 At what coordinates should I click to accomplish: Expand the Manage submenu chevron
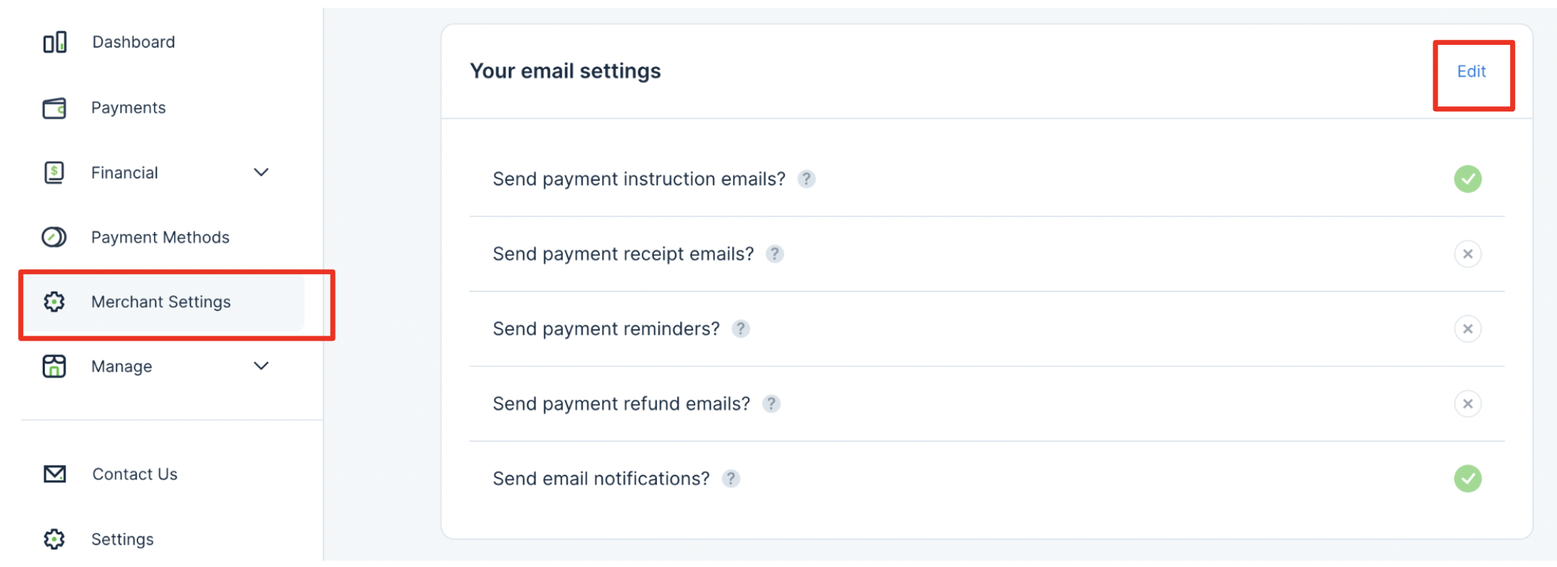pos(261,367)
